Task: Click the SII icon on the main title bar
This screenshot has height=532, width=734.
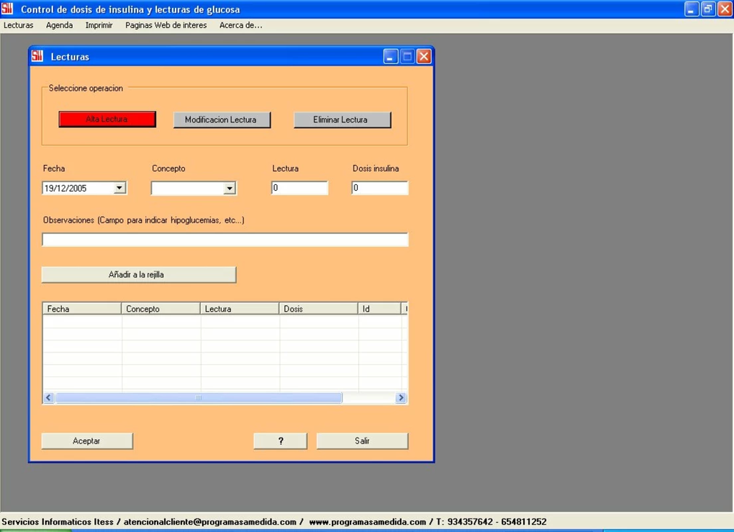Action: [x=8, y=9]
